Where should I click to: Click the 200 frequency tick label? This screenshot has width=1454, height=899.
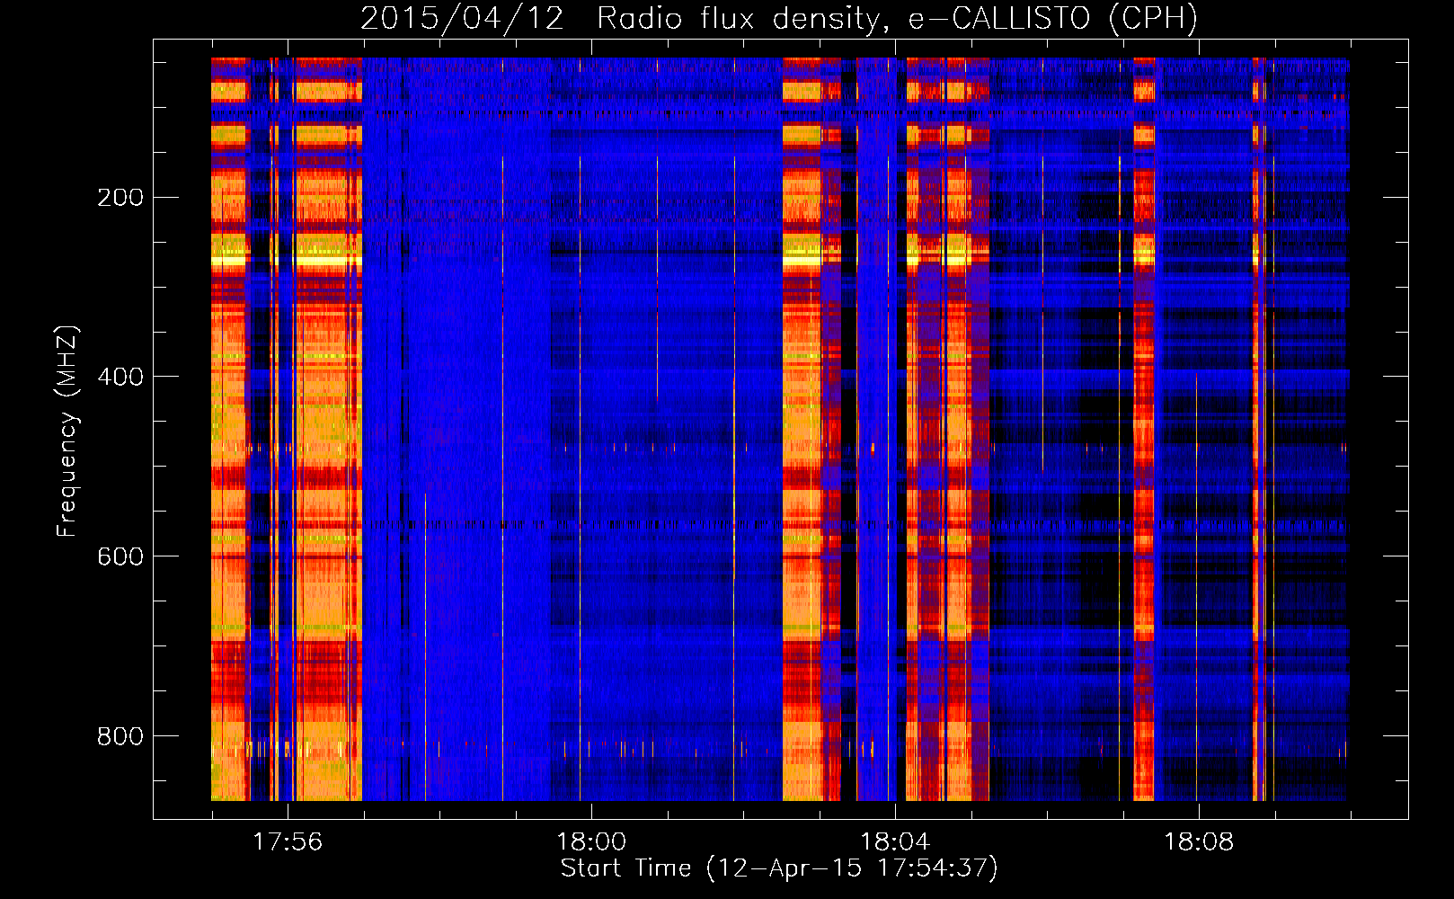click(120, 197)
